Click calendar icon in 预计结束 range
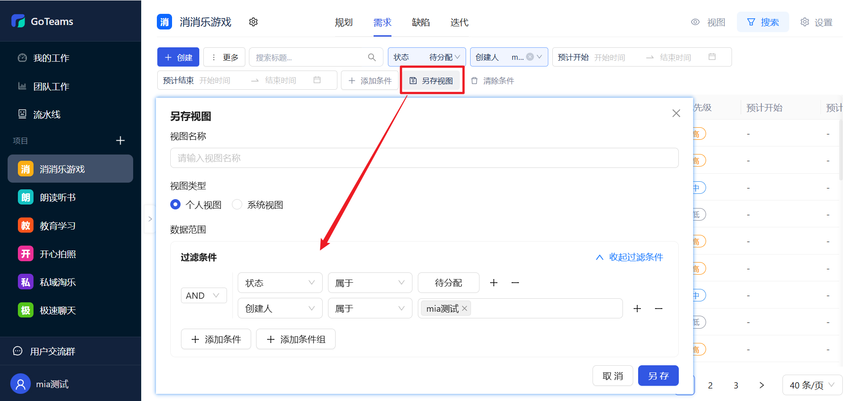The width and height of the screenshot is (858, 401). (317, 80)
